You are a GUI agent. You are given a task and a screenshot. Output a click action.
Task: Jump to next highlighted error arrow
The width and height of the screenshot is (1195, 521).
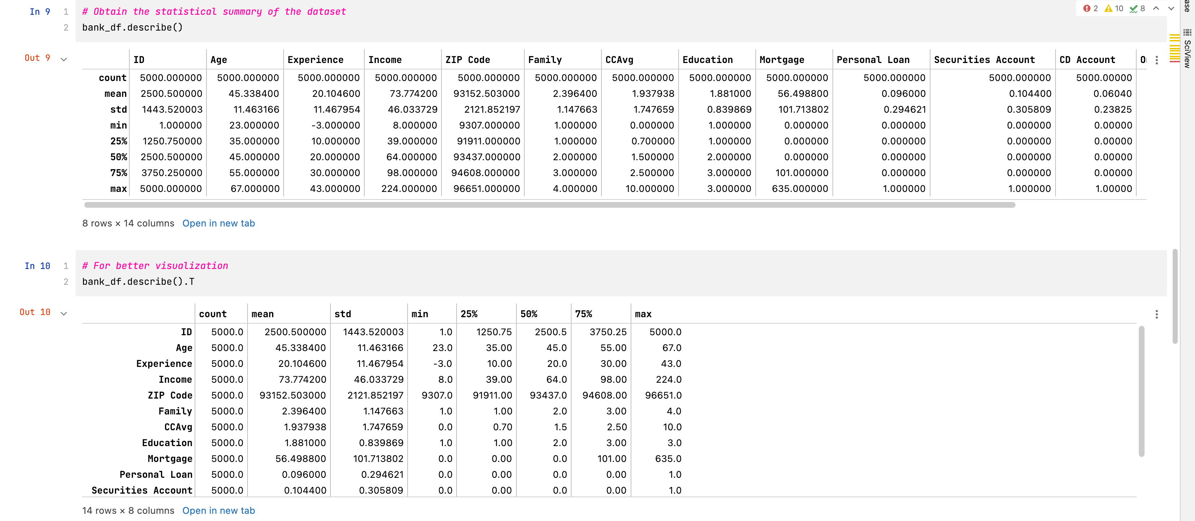[x=1171, y=8]
